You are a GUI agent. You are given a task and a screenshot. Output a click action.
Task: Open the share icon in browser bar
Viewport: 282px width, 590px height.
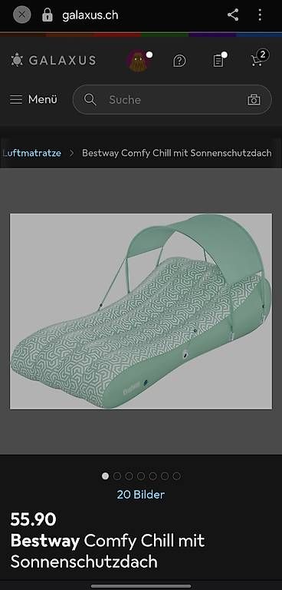[233, 15]
